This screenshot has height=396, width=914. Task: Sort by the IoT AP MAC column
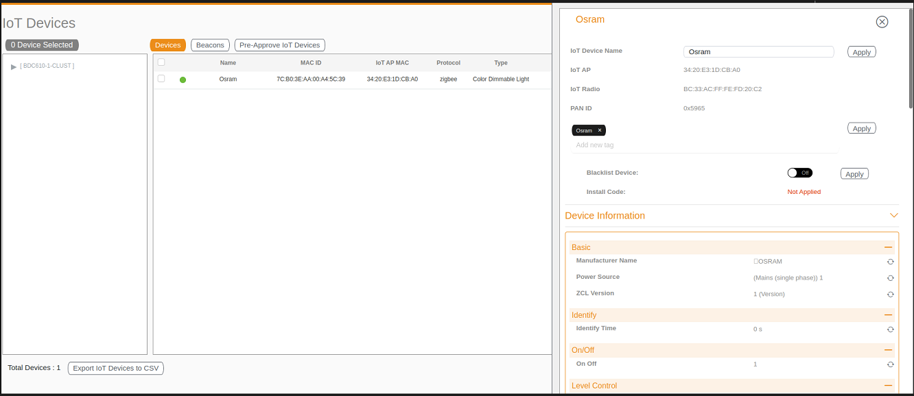(x=392, y=63)
